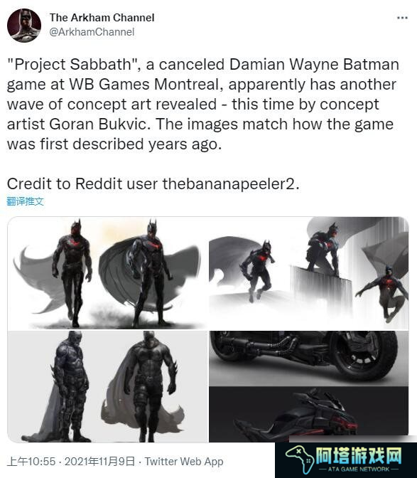The image size is (417, 478).
Task: Open red-emblem Batman standing concept art image
Action: point(108,273)
